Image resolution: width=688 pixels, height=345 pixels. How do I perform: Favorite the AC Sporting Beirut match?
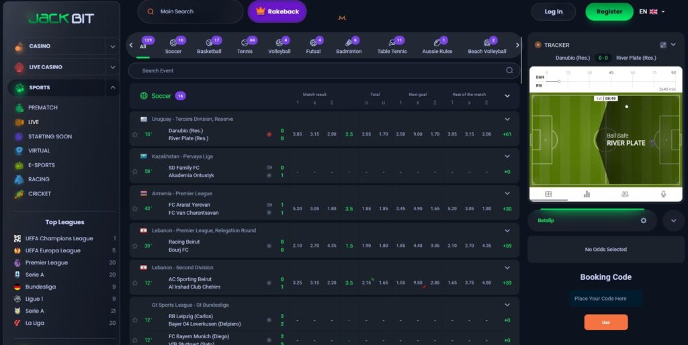click(134, 283)
